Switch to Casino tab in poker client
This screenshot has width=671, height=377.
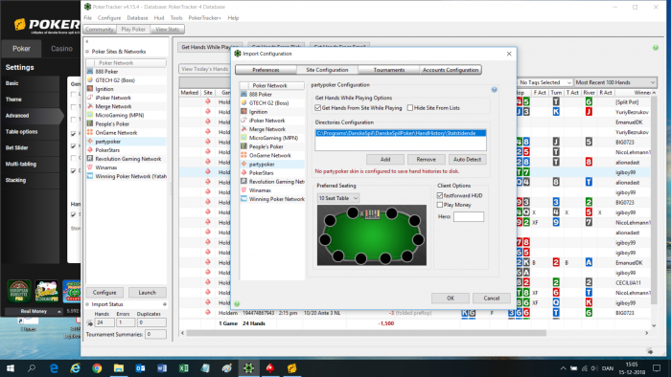point(61,49)
